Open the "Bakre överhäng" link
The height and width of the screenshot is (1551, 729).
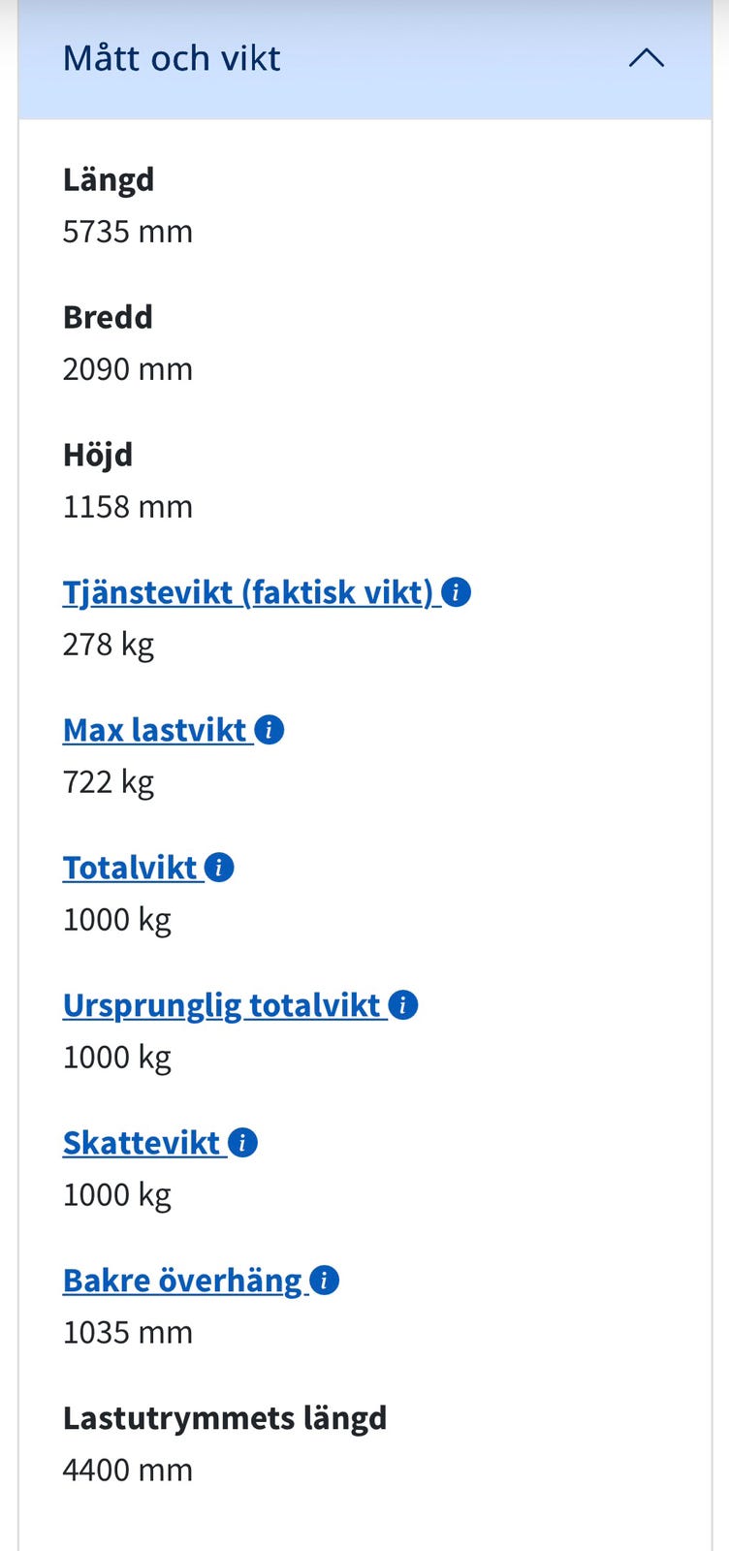(182, 1281)
